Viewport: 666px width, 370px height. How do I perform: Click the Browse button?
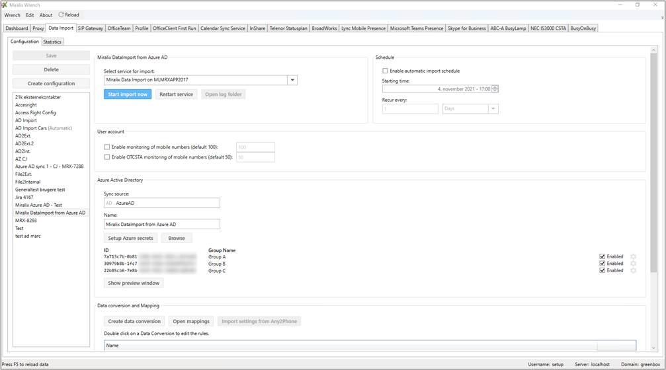click(177, 238)
